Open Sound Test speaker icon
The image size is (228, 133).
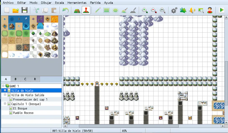pos(192,10)
